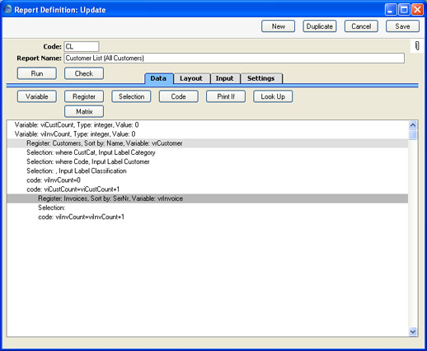Viewport: 427px width, 351px height.
Task: Click the scroll down arrow in list
Action: [x=413, y=331]
